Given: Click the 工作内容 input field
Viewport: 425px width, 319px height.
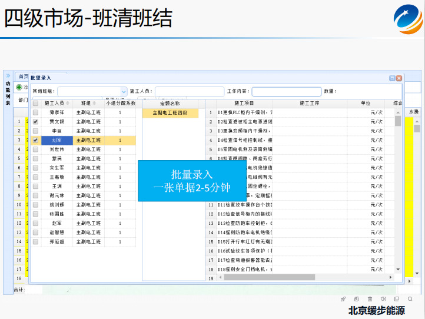Looking at the screenshot, I should pyautogui.click(x=287, y=91).
